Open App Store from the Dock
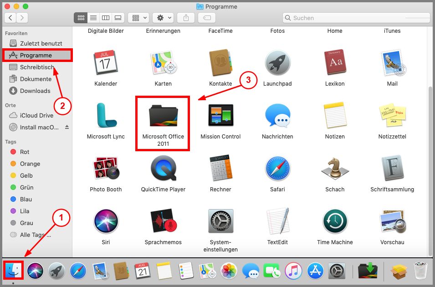This screenshot has height=287, width=435. point(315,271)
